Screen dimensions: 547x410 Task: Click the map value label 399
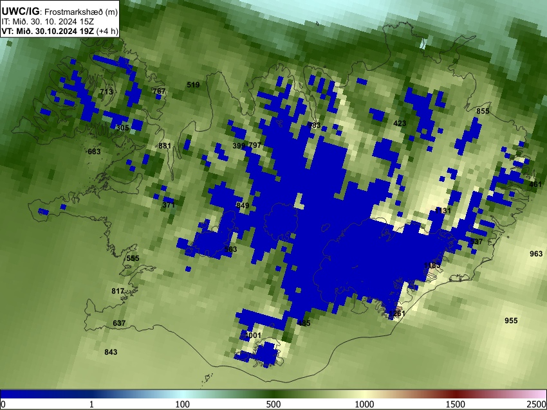click(x=239, y=146)
